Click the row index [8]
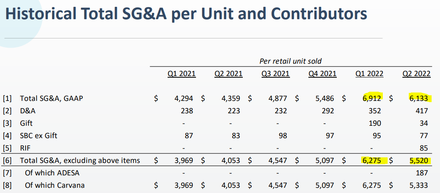This screenshot has width=440, height=193. (x=7, y=185)
